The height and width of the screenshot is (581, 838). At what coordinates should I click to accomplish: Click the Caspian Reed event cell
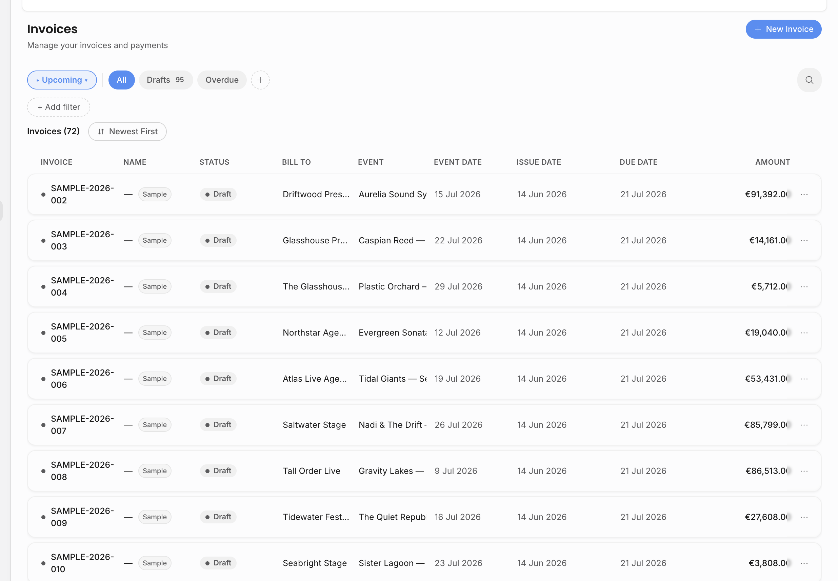click(392, 241)
